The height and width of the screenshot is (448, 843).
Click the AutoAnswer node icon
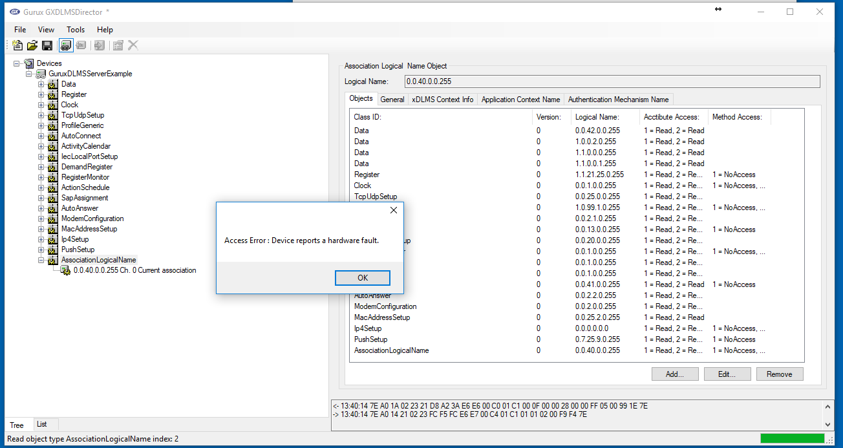tap(53, 208)
